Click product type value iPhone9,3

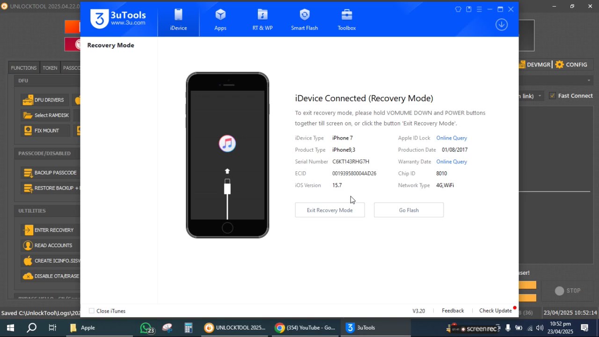pos(343,150)
